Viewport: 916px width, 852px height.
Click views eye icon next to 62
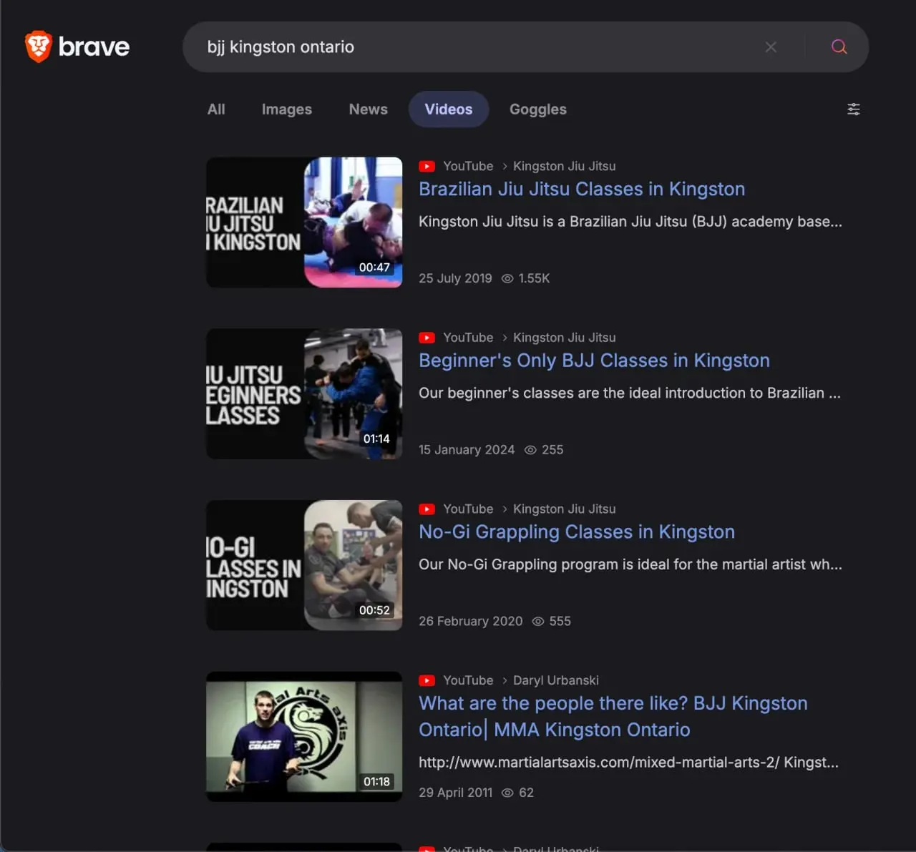pyautogui.click(x=507, y=793)
